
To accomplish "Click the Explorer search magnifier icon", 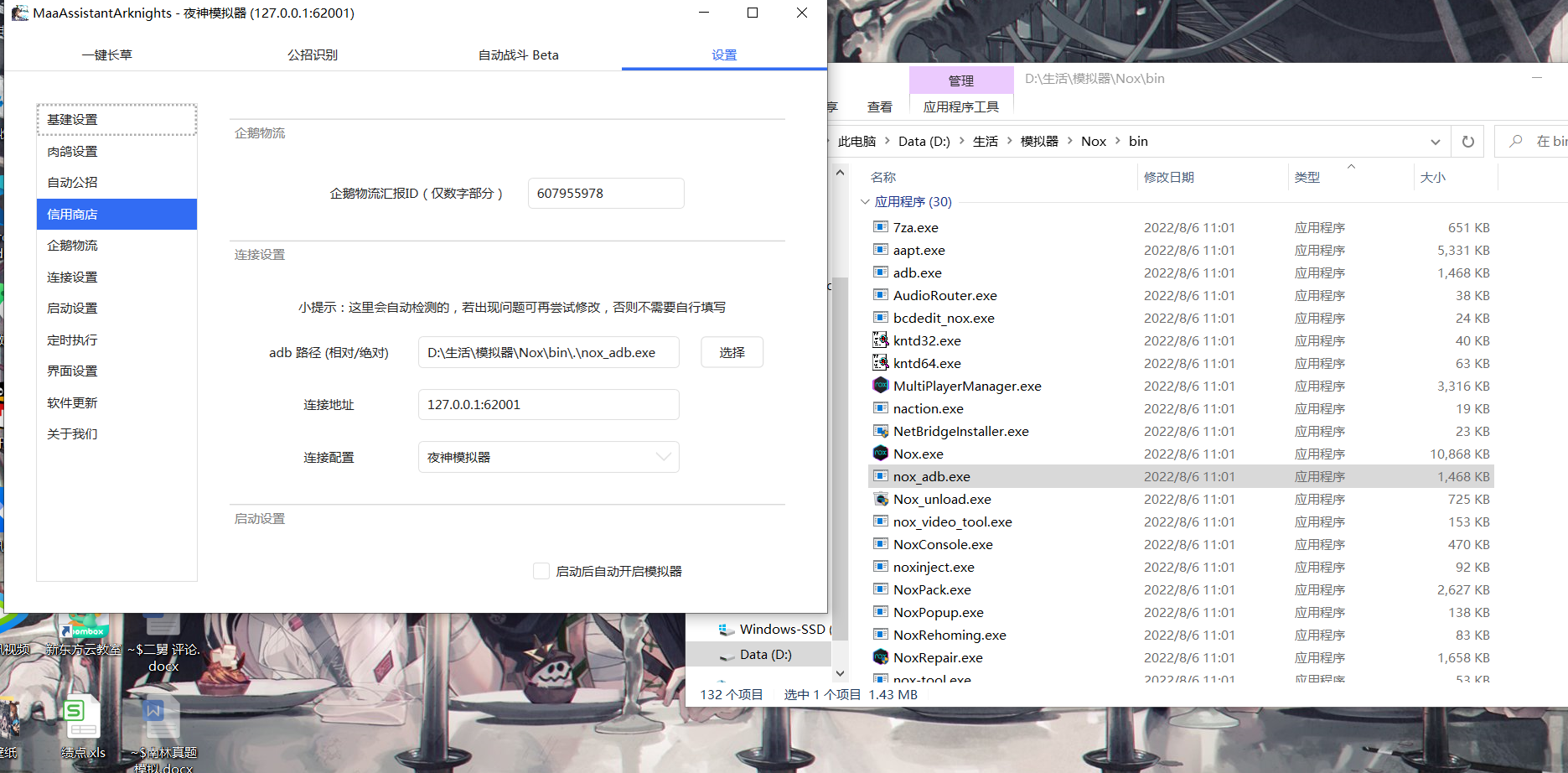I will (x=1516, y=141).
